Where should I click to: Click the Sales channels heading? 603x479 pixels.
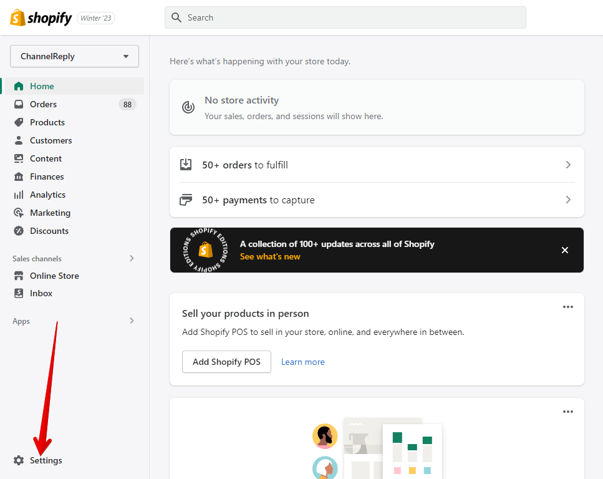37,259
